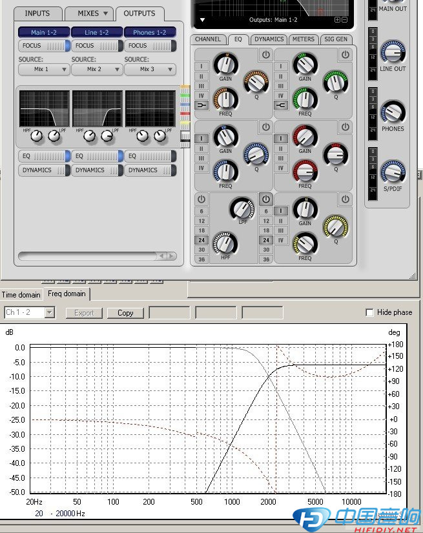Screen dimensions: 423x533
Task: Select high shelf shape on green band
Action: tap(281, 105)
